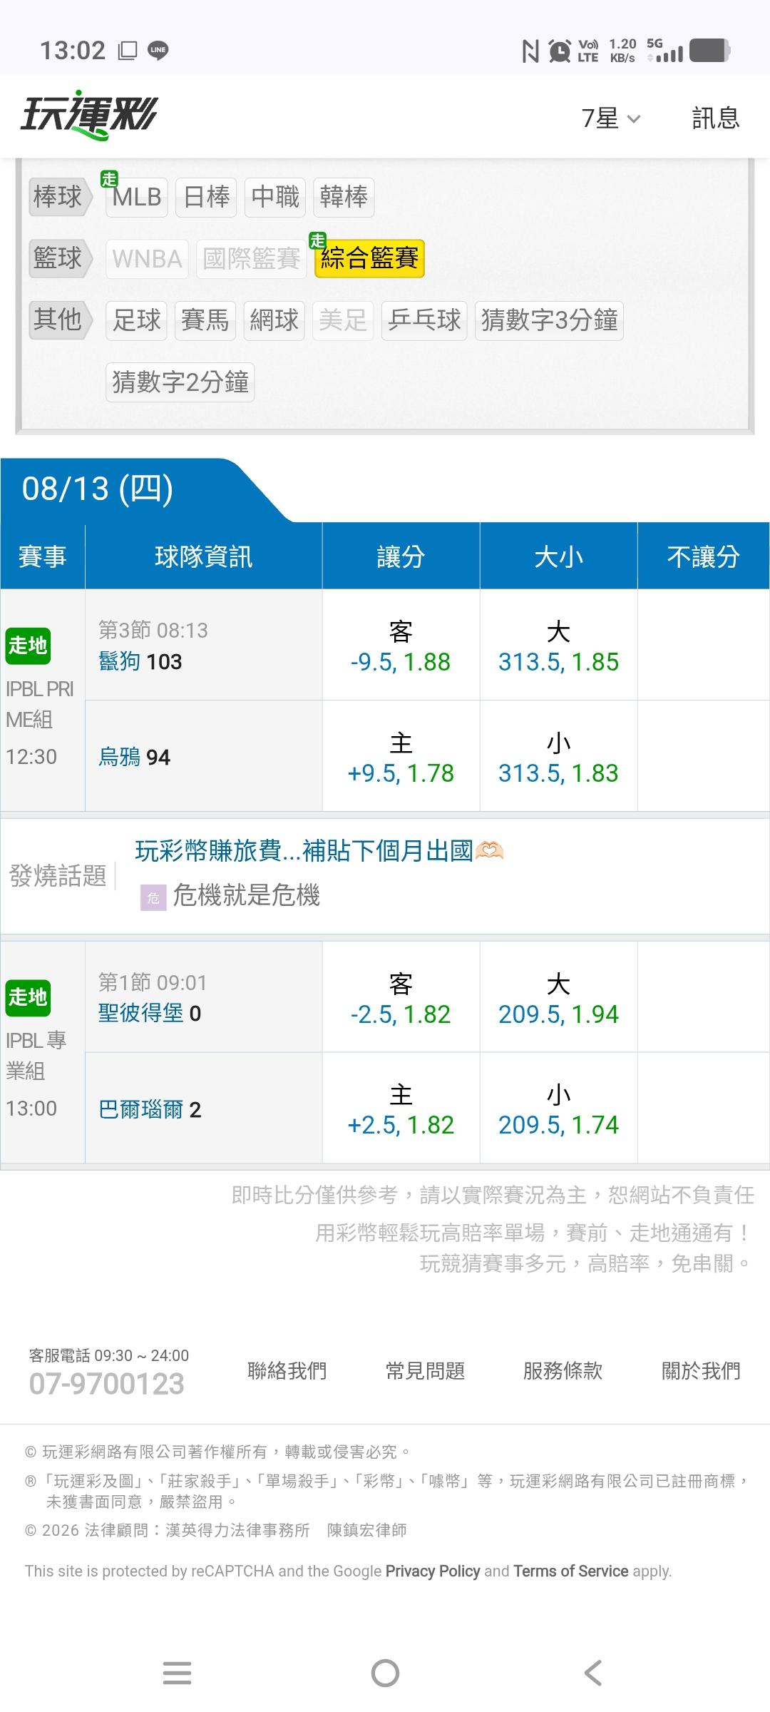
Task: Pick 客 -9.5, 1.88 handicap odds
Action: coord(401,645)
